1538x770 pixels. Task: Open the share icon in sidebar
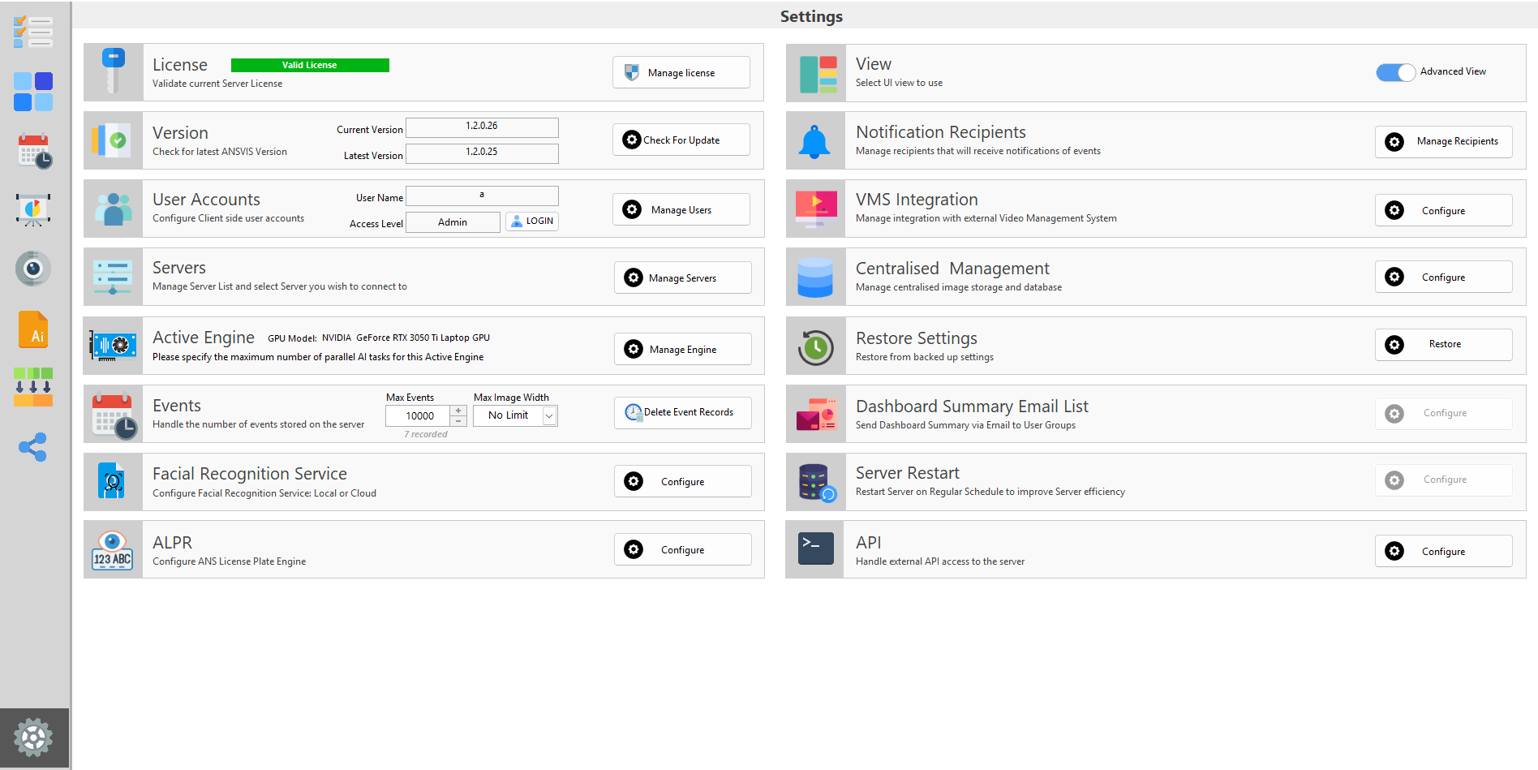[33, 447]
